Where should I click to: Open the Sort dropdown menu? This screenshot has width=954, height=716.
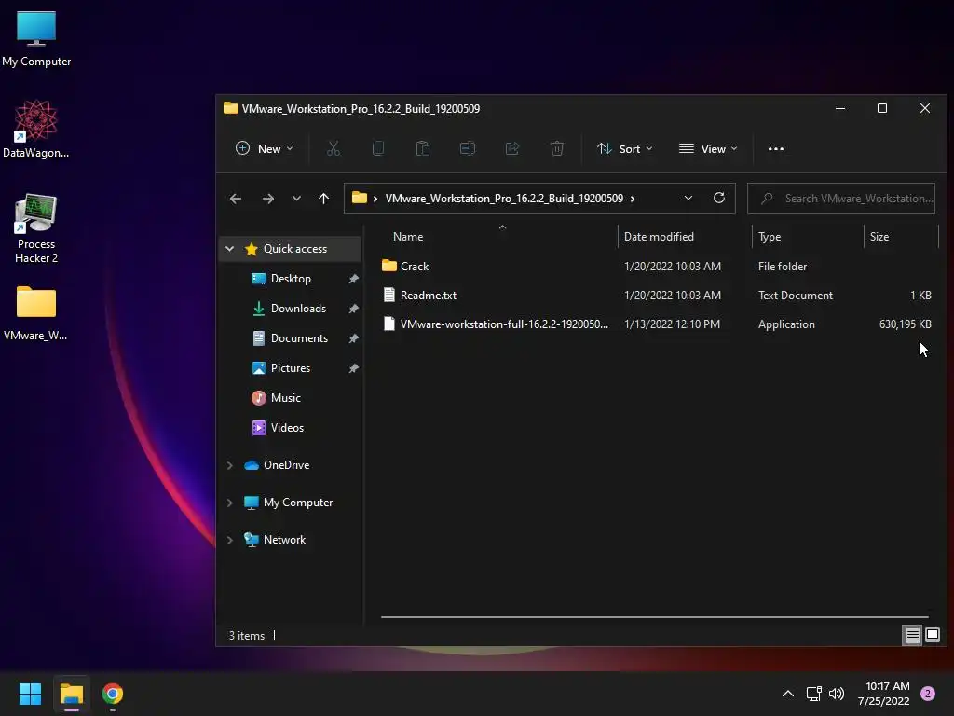[x=625, y=148]
